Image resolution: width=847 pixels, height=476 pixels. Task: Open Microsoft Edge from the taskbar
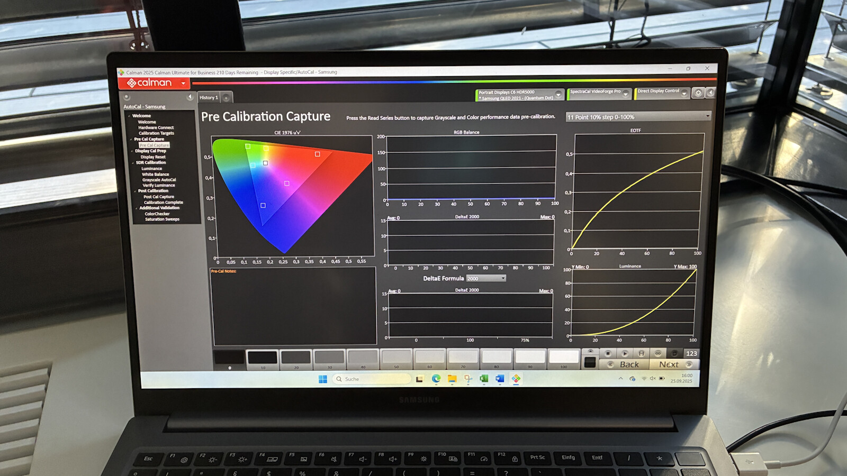pyautogui.click(x=436, y=379)
